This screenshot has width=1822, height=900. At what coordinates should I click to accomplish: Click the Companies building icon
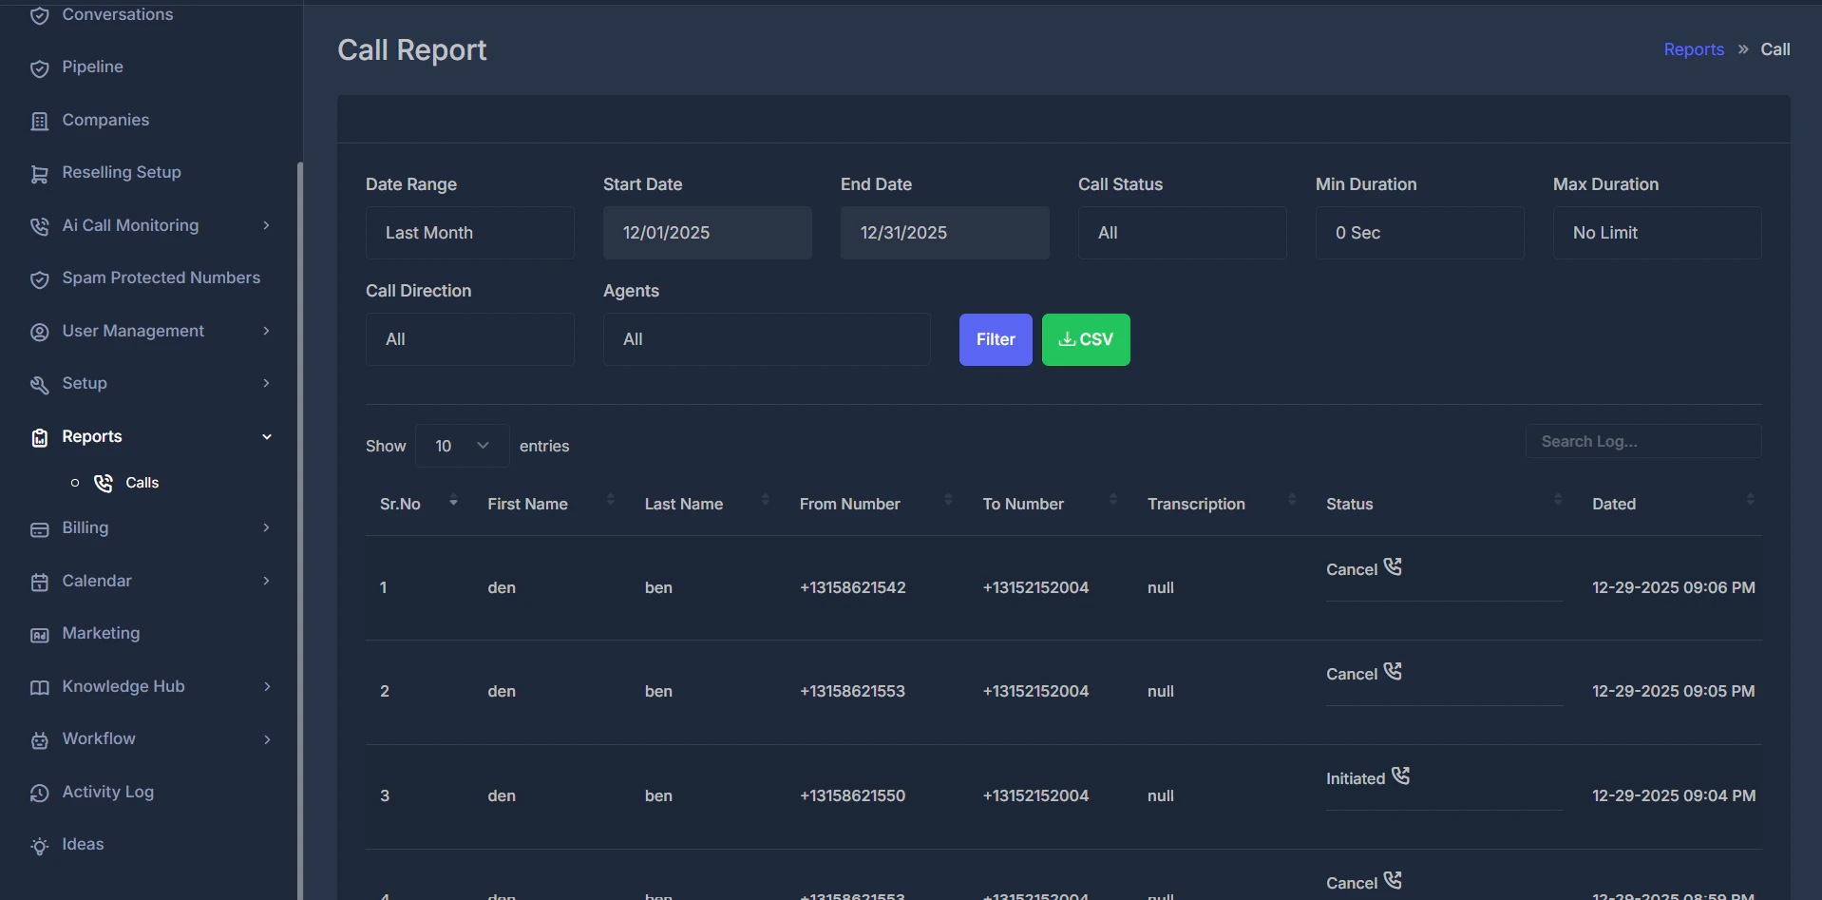point(39,120)
